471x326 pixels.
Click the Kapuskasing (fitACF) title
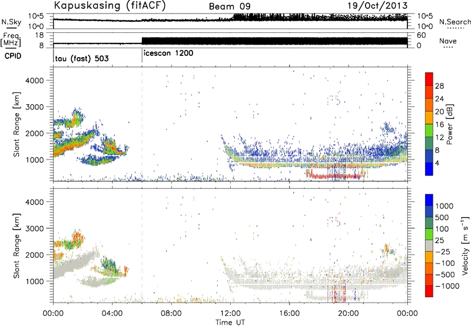point(110,6)
